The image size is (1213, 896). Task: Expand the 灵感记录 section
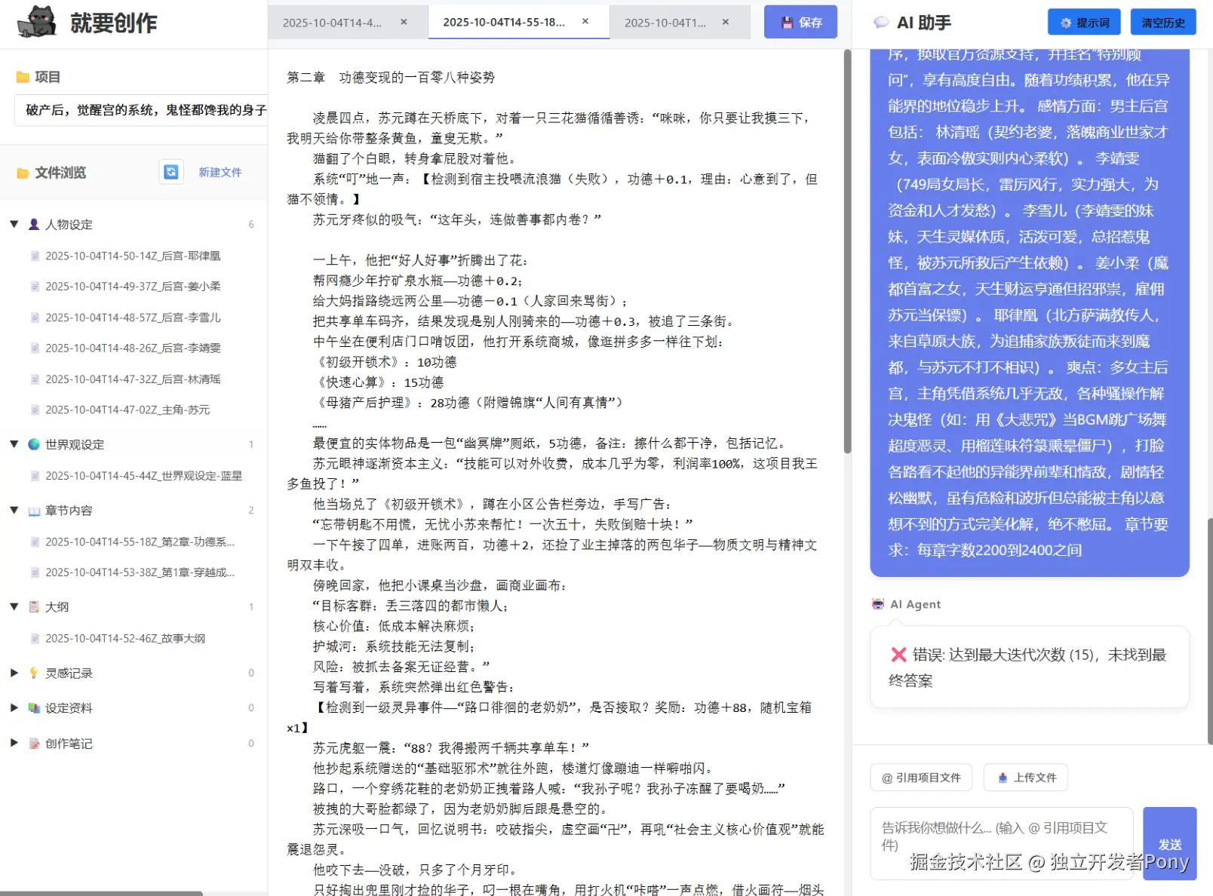[x=14, y=672]
